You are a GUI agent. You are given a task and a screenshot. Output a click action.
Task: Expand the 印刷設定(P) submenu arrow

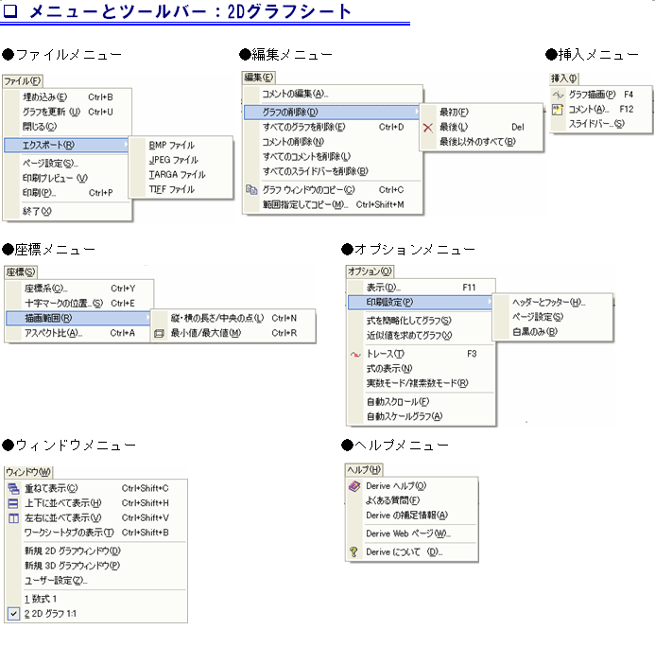coord(490,302)
